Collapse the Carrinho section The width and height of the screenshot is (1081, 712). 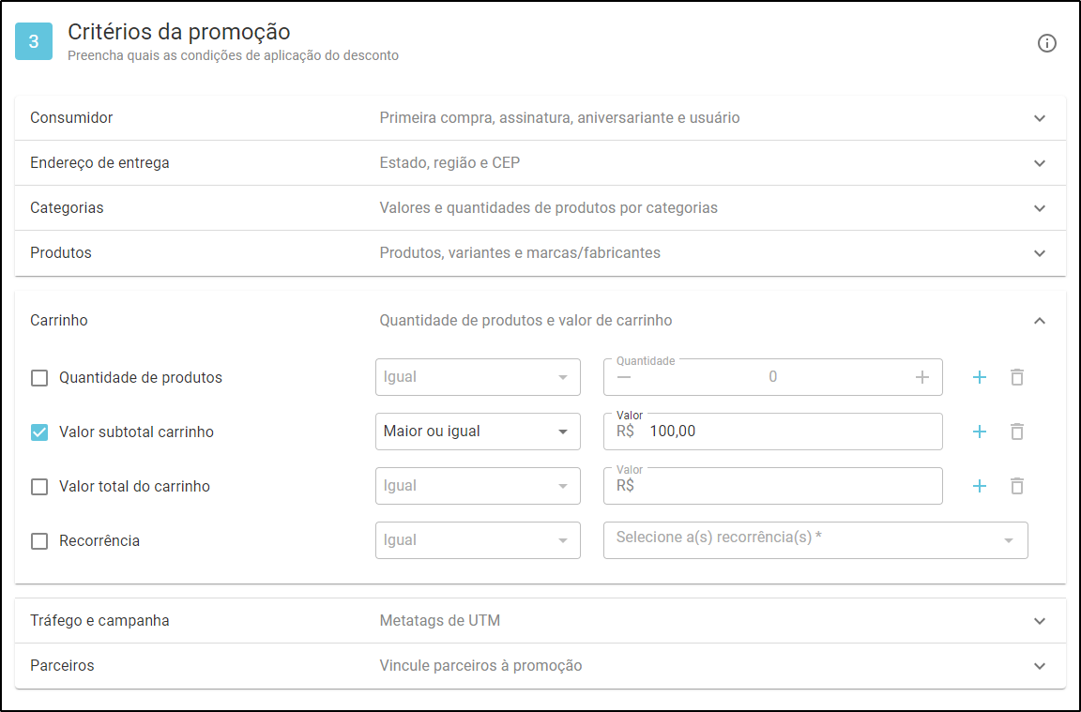click(x=1040, y=321)
